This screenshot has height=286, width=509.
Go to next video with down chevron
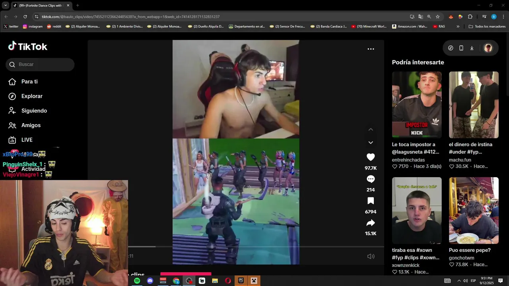click(371, 143)
